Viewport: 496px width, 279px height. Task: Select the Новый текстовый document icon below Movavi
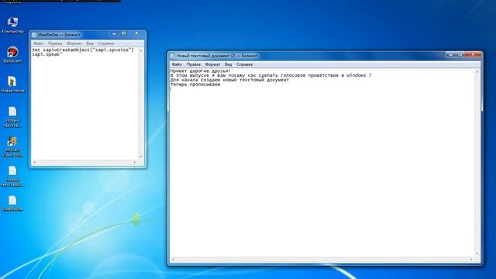(x=12, y=176)
